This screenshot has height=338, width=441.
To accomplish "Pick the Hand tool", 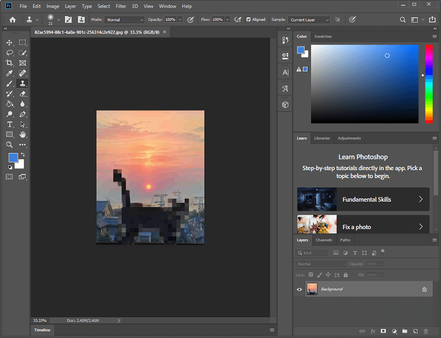I will [23, 134].
